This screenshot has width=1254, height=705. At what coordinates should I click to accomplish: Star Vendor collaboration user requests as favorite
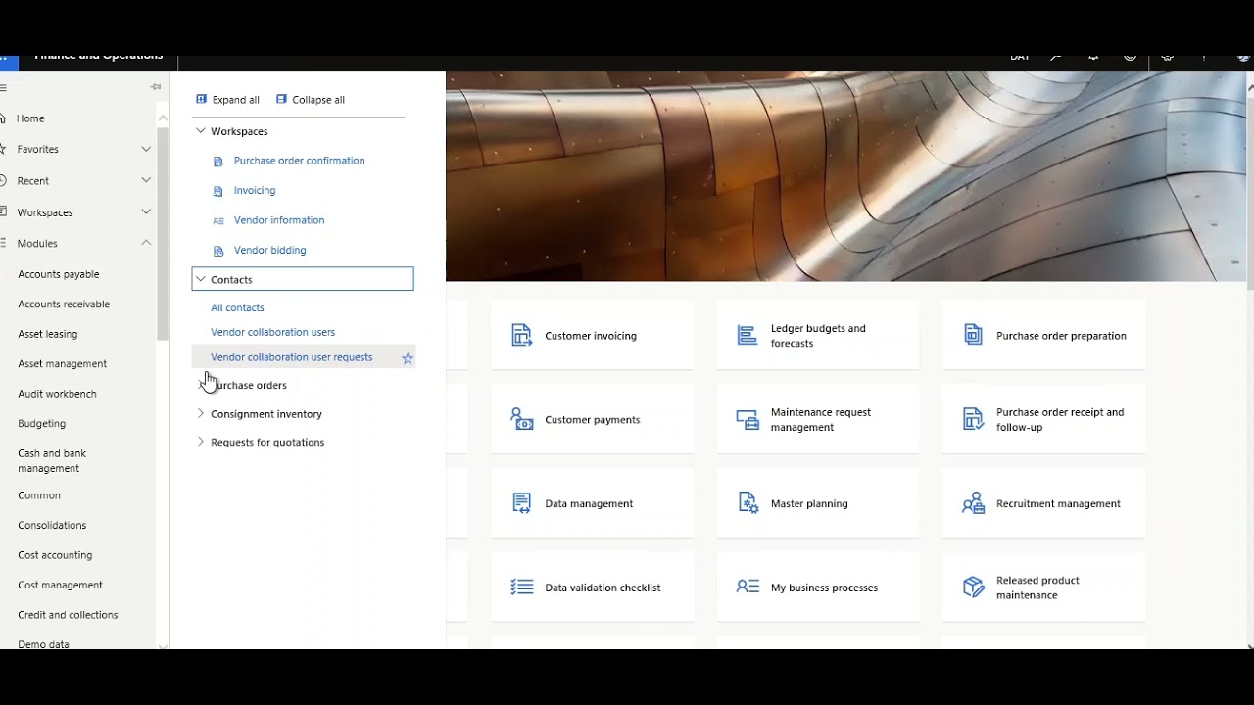click(408, 358)
